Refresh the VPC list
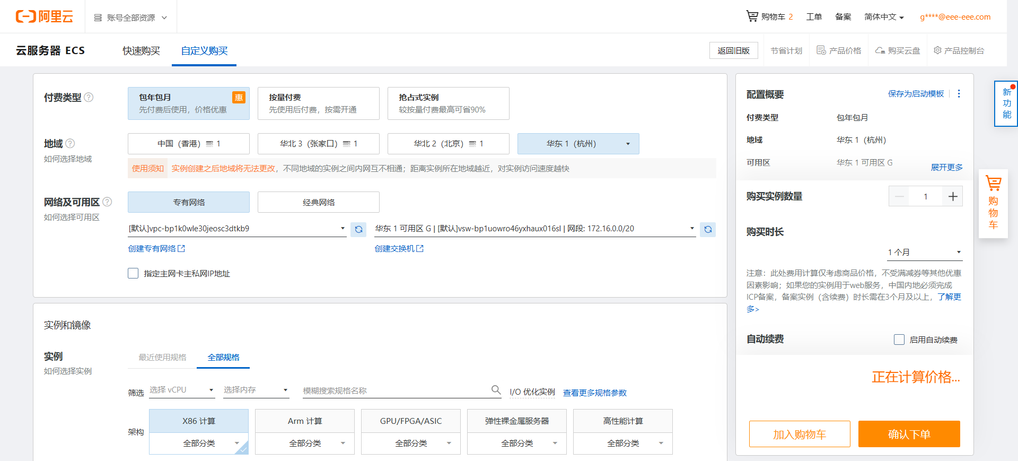 click(x=358, y=229)
